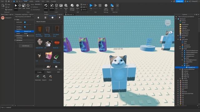Screen dimensions: 200x112
Task: Switch to the HOME ribbon tab
Action: click(x=26, y=1)
